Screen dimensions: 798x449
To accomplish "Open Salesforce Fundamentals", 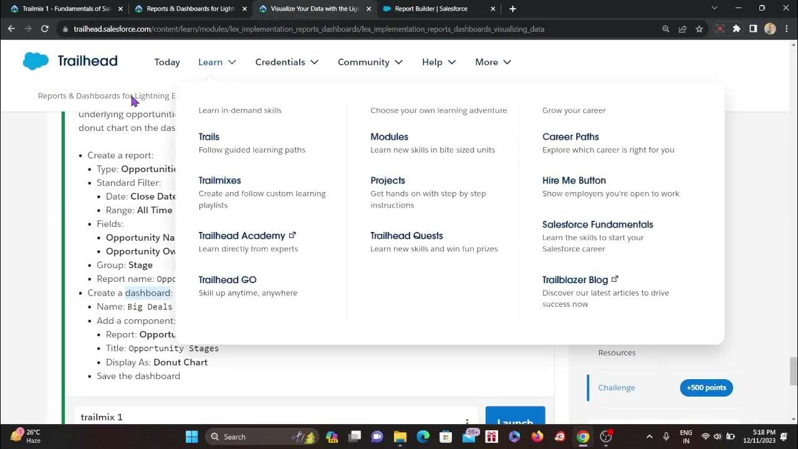I will (x=598, y=224).
